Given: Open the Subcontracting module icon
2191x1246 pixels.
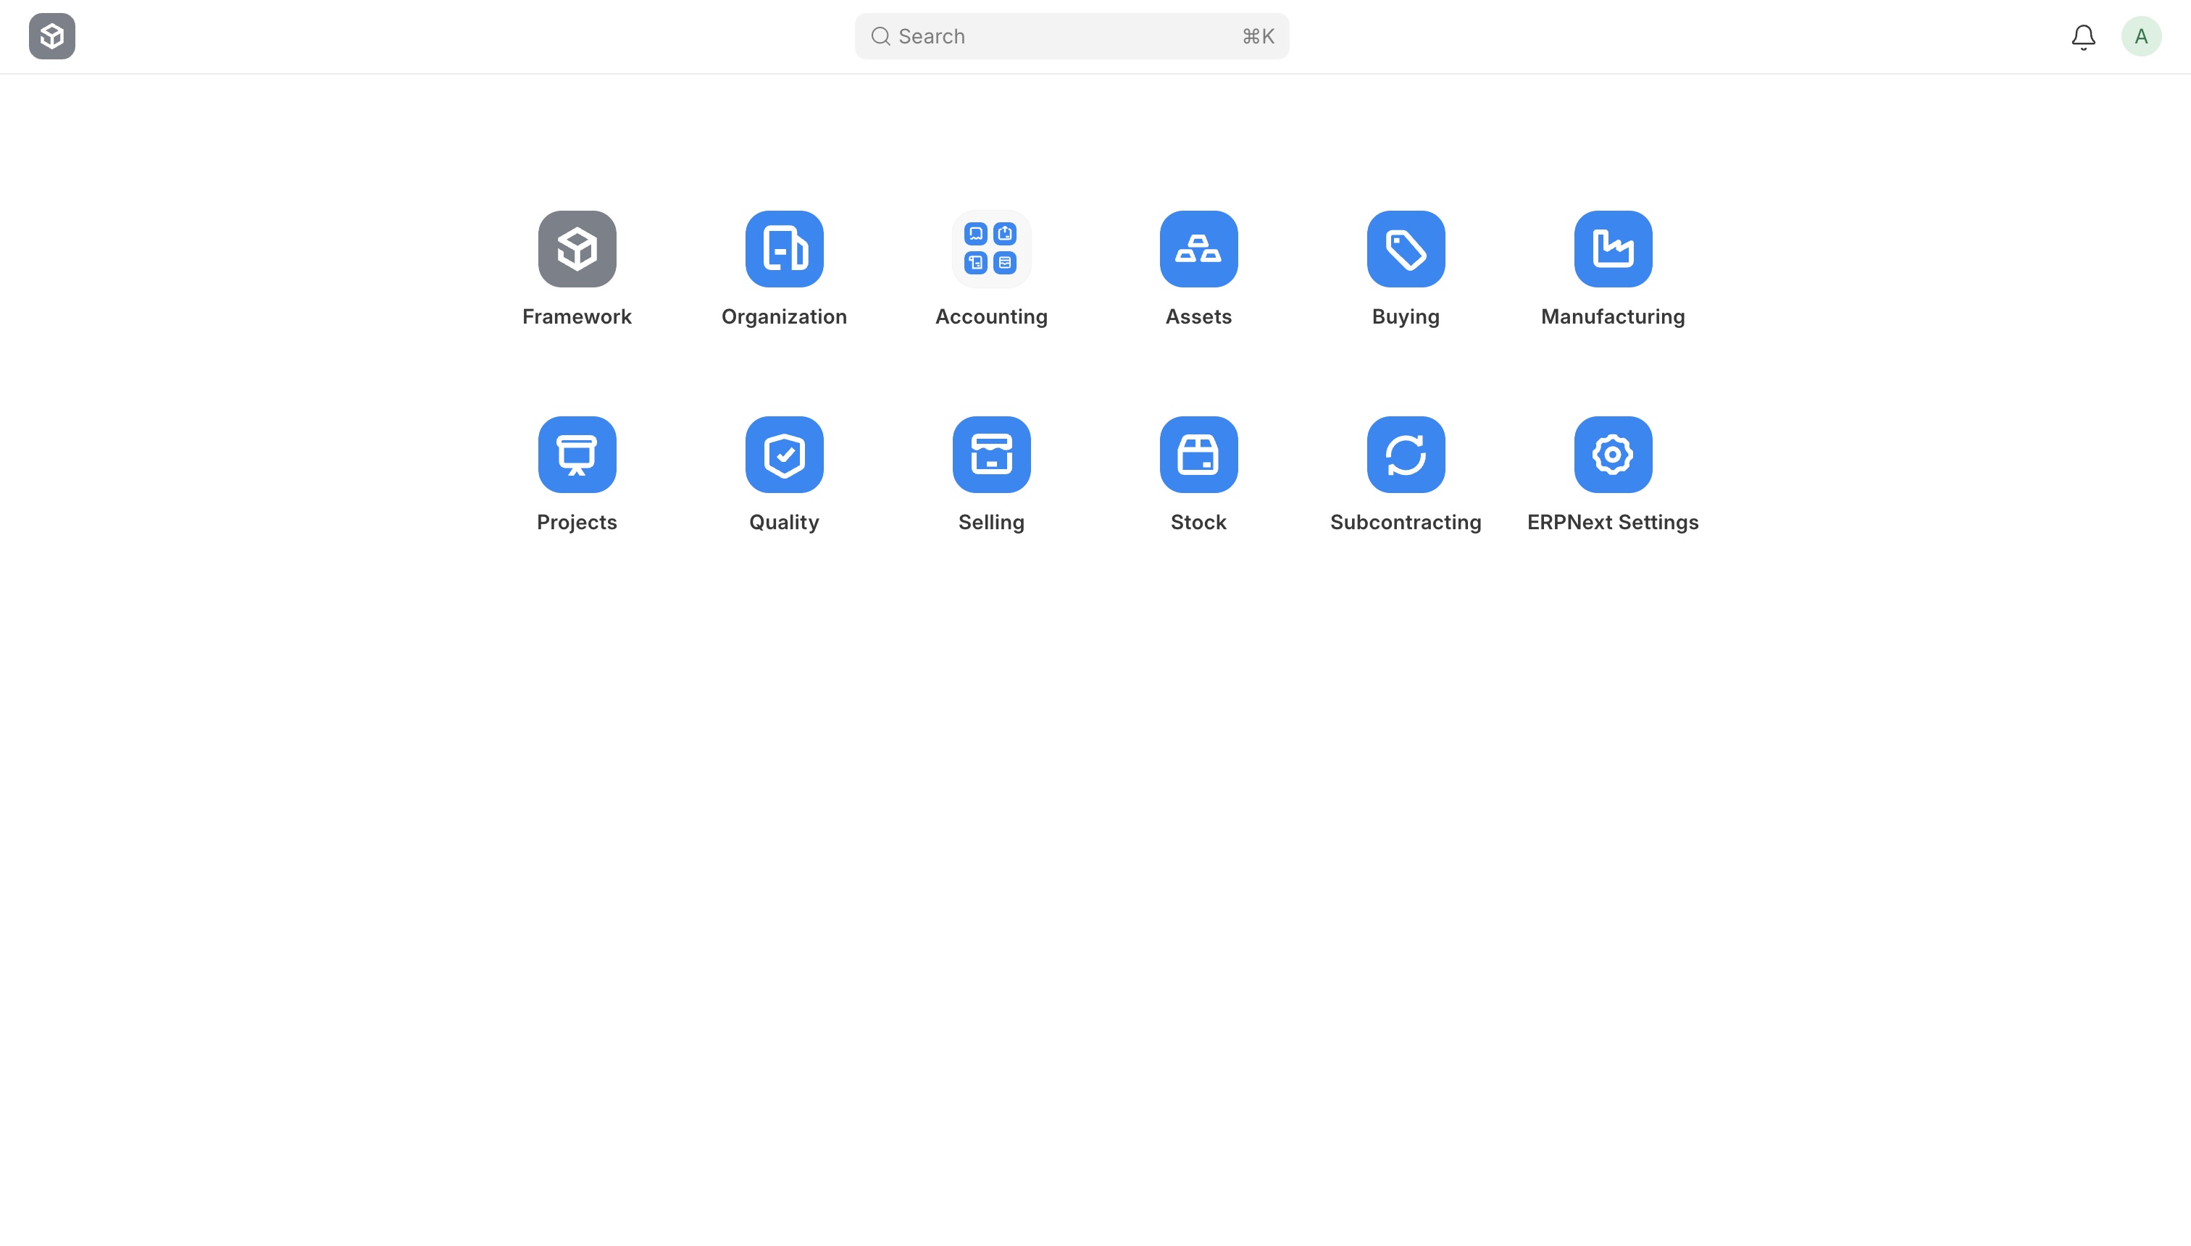Looking at the screenshot, I should tap(1406, 455).
